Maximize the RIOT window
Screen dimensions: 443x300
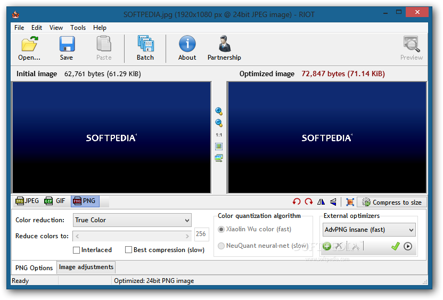(x=399, y=12)
